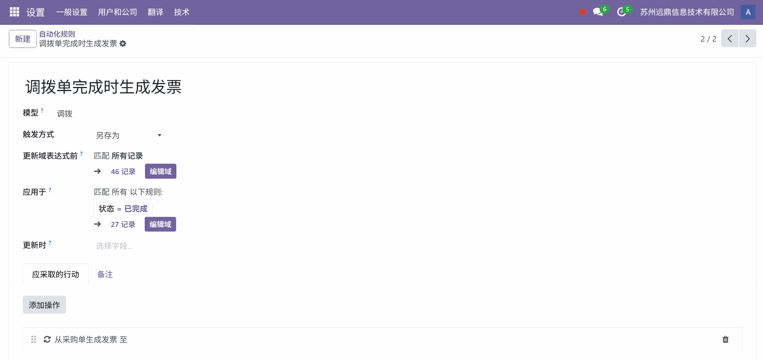The height and width of the screenshot is (360, 763).
Task: Open the gear actions menu beside record title
Action: (x=123, y=44)
